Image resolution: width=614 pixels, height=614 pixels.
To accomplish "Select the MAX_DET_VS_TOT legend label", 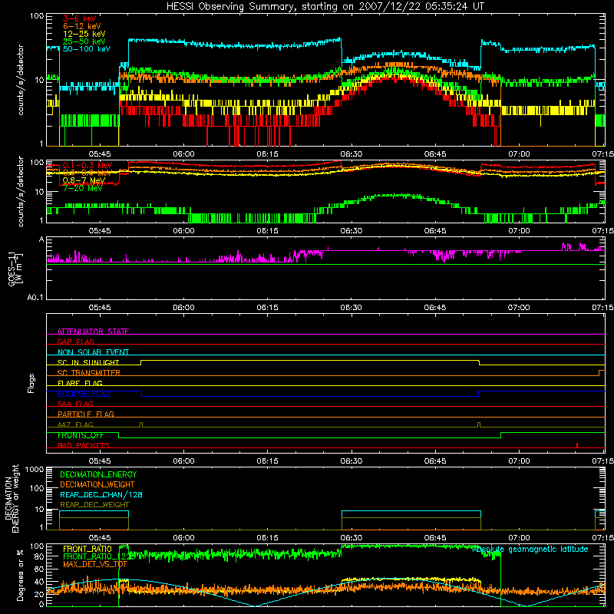I will point(95,564).
